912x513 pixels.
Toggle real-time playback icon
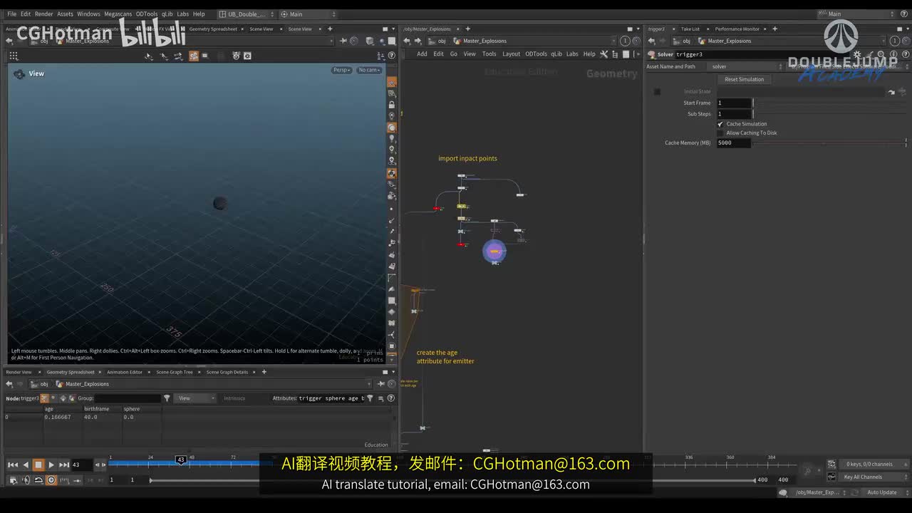tap(51, 480)
